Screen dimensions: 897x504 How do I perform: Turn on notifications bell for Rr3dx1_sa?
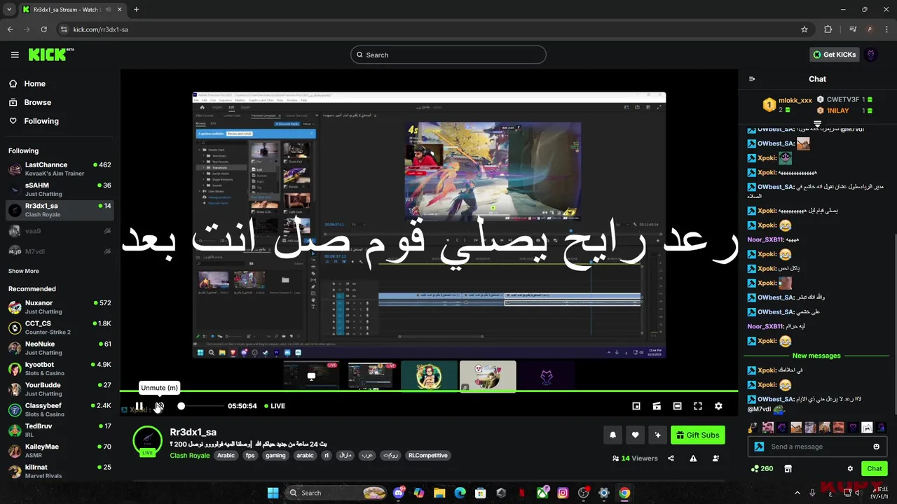pyautogui.click(x=612, y=435)
